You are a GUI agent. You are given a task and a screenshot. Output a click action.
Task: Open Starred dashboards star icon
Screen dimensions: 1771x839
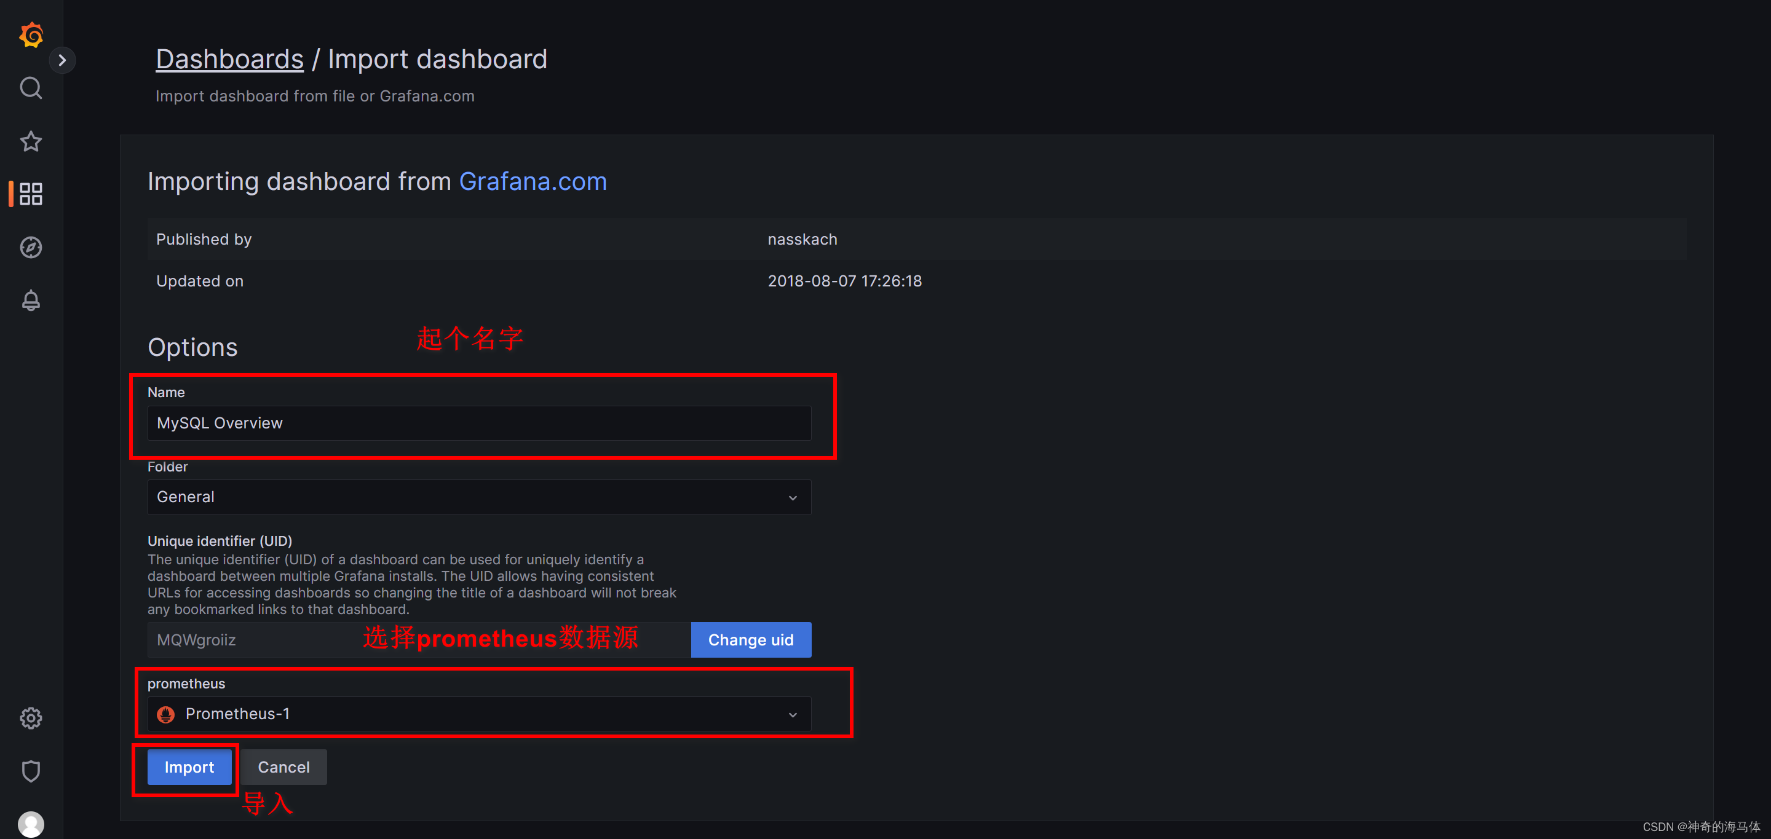click(x=31, y=141)
